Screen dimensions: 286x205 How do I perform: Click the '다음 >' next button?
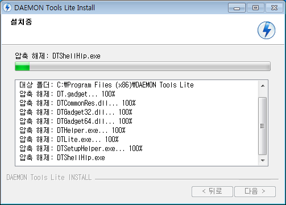255,191
